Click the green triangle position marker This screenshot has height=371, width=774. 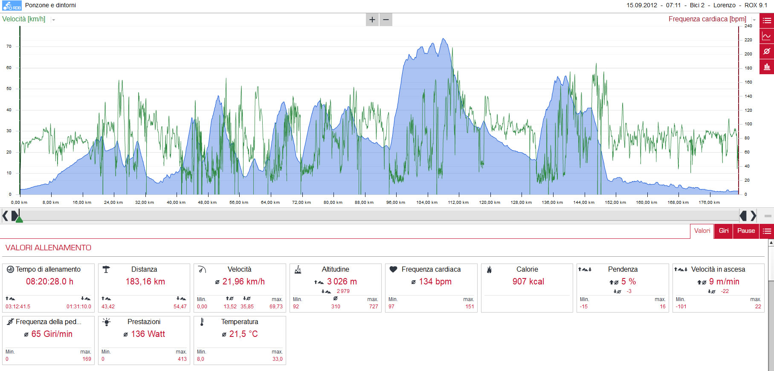[19, 219]
